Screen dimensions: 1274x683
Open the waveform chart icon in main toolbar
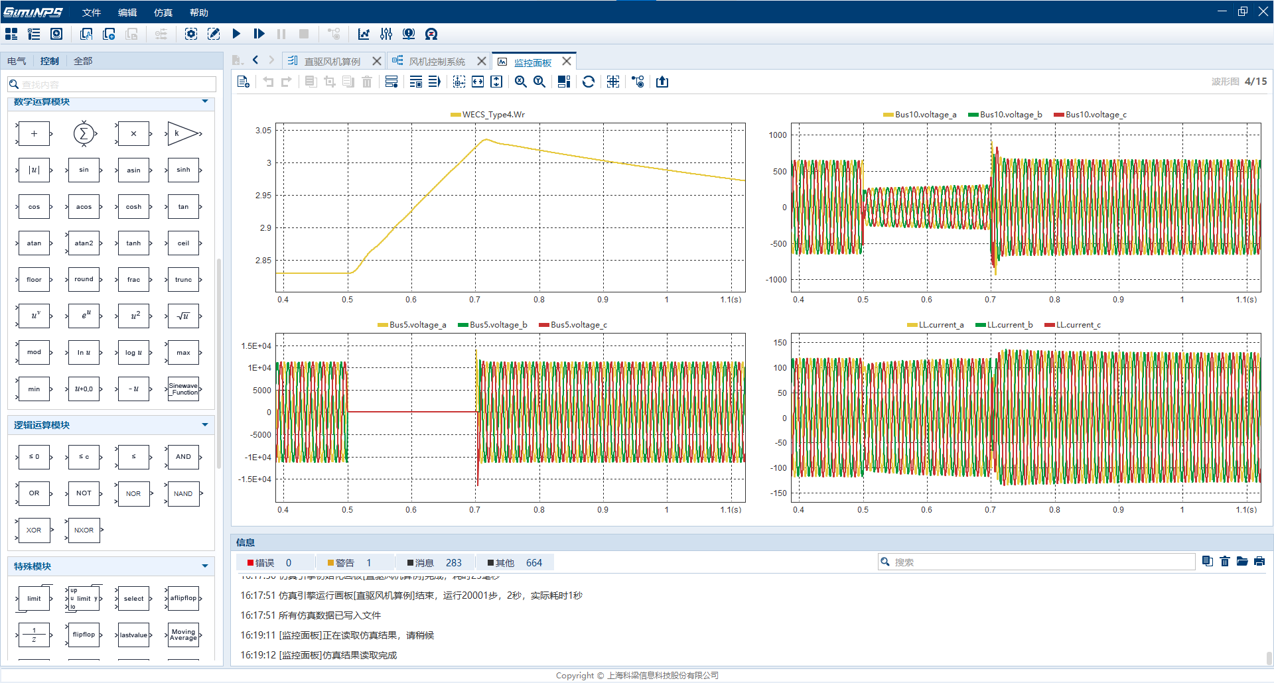pos(364,34)
